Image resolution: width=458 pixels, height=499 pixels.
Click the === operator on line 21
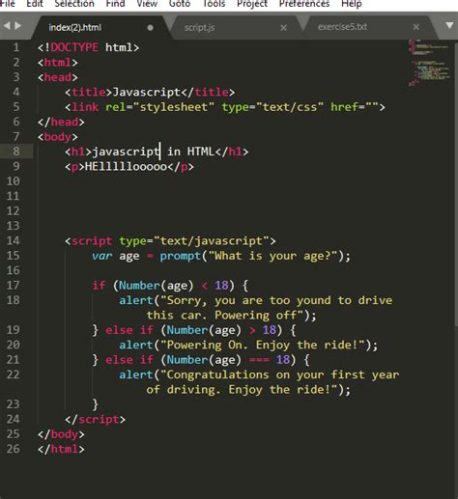[x=260, y=360]
